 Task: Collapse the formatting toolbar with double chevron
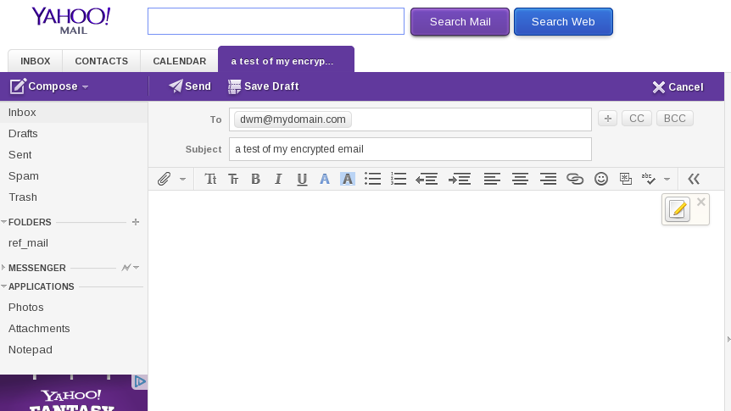point(694,179)
